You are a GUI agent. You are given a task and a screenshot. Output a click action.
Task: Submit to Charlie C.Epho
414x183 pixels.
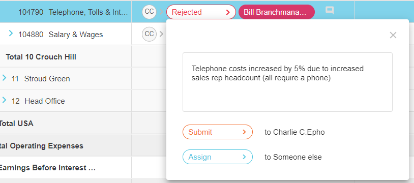(218, 132)
